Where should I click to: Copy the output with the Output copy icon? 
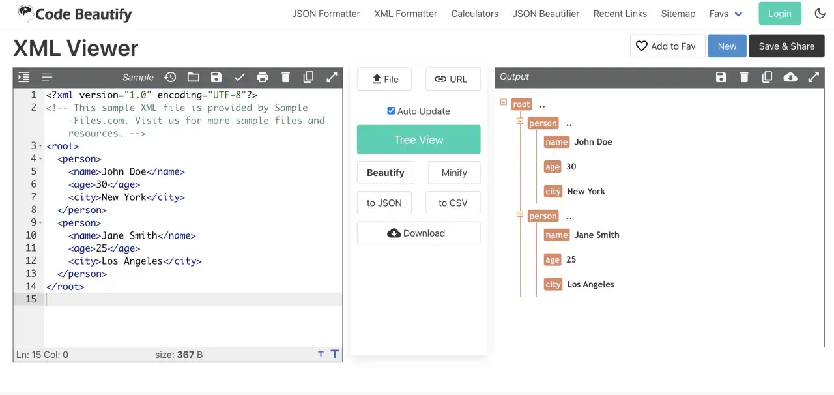(768, 77)
